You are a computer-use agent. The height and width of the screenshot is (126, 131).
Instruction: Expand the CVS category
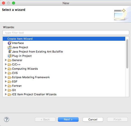pos(6,73)
